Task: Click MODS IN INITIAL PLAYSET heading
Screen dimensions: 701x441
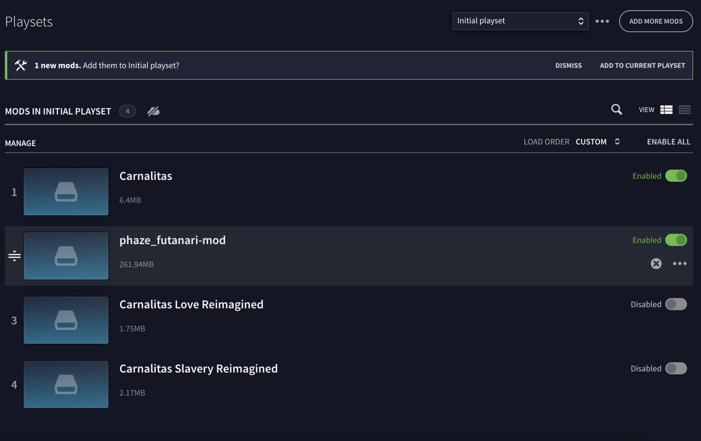Action: (58, 111)
